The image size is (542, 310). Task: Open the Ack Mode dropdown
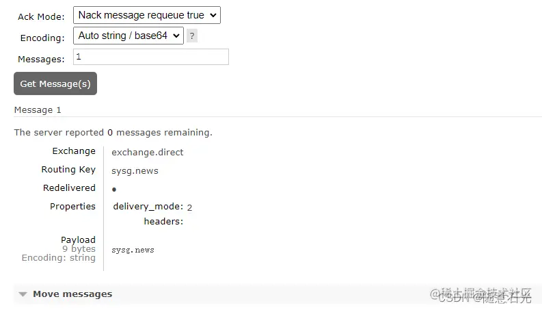click(x=146, y=15)
